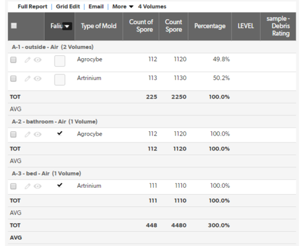
Task: Edit the Artrinium record in A-3 bed
Action: [x=27, y=187]
